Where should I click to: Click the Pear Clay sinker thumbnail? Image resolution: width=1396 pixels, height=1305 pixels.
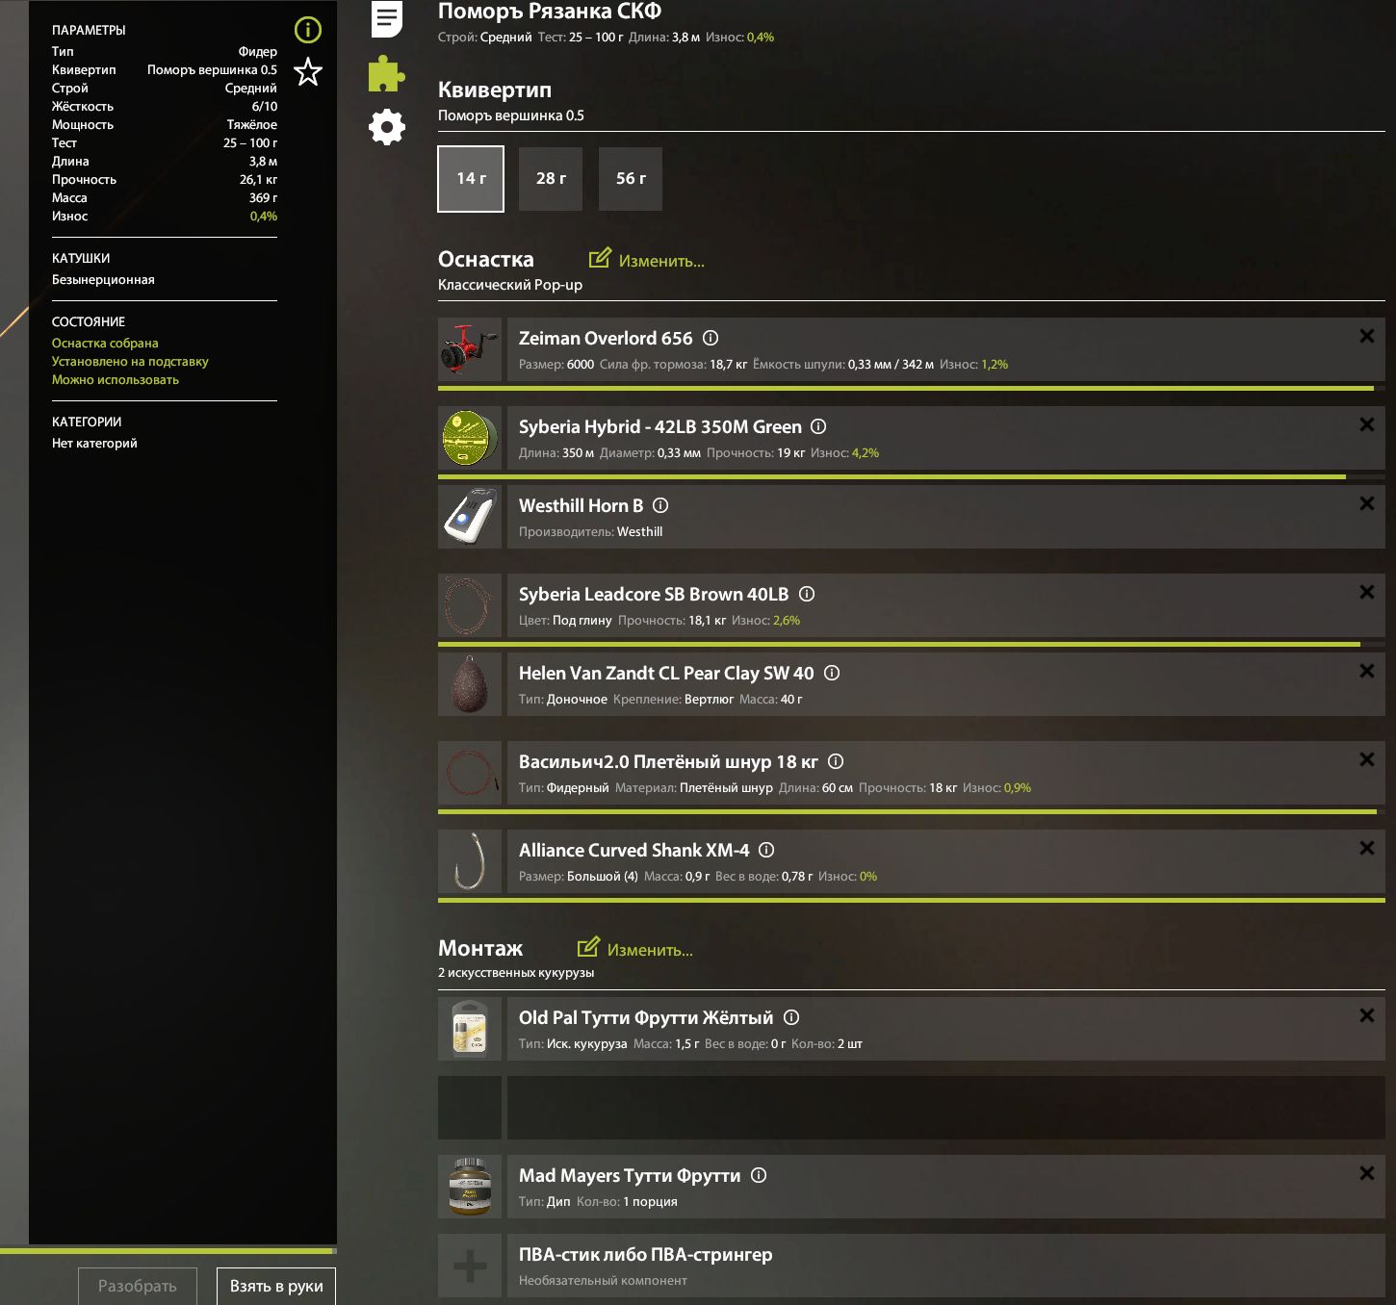click(470, 684)
